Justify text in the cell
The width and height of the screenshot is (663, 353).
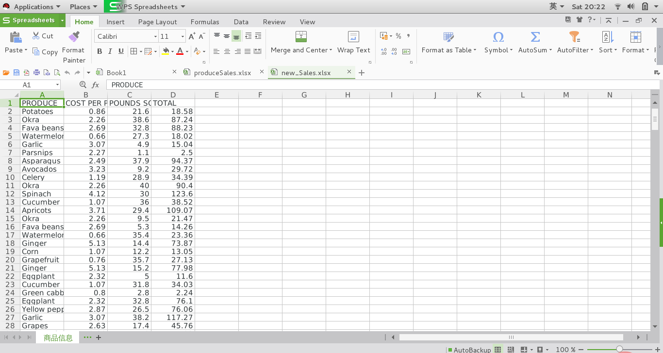click(248, 51)
